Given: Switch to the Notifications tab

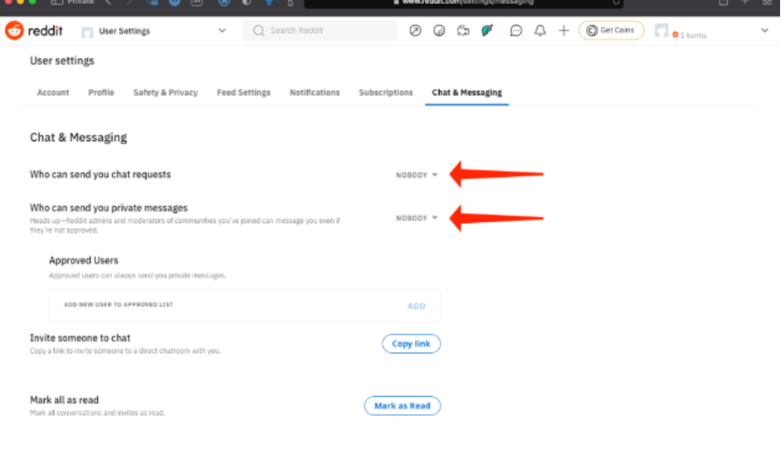Looking at the screenshot, I should tap(315, 93).
